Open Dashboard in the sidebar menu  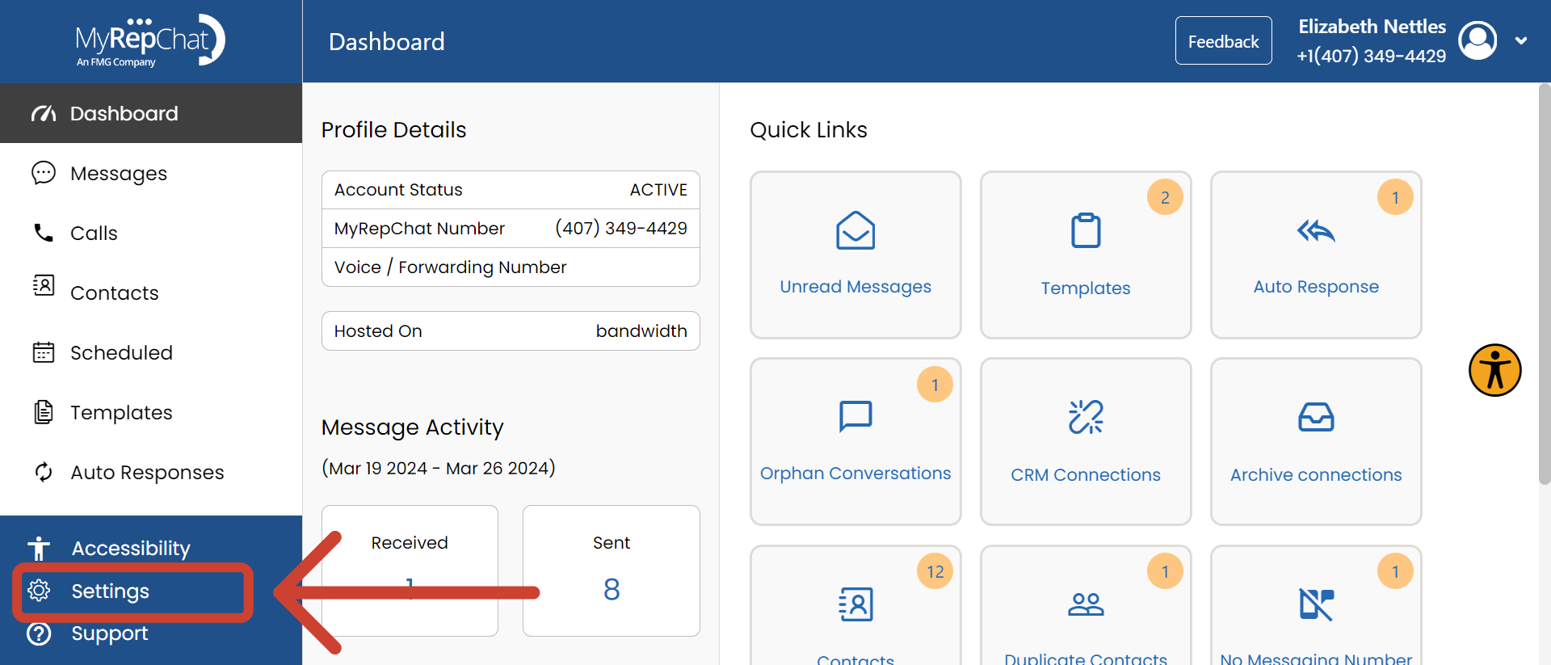point(151,113)
